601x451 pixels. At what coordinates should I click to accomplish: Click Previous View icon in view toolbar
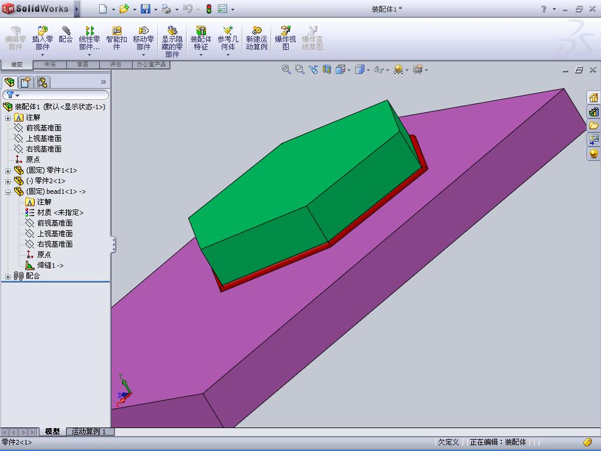[313, 69]
